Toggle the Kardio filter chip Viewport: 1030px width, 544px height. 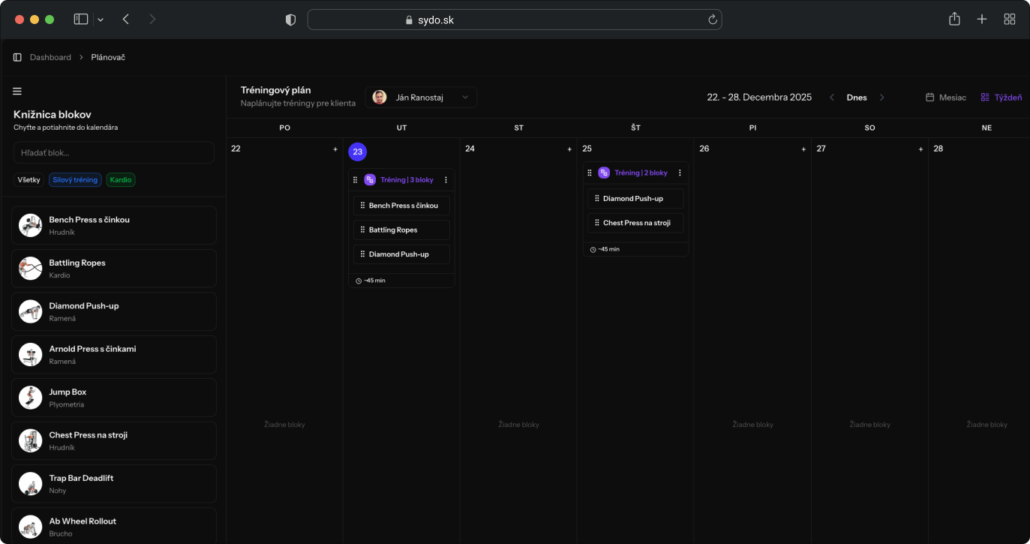[121, 180]
